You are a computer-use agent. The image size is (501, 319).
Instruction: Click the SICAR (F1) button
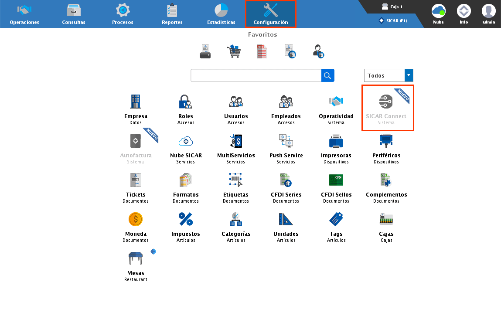click(393, 20)
